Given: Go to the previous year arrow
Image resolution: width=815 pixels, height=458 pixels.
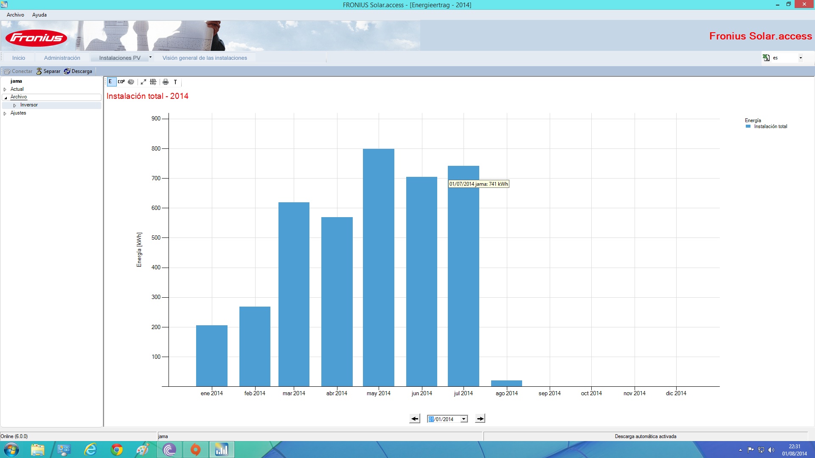Looking at the screenshot, I should point(415,419).
